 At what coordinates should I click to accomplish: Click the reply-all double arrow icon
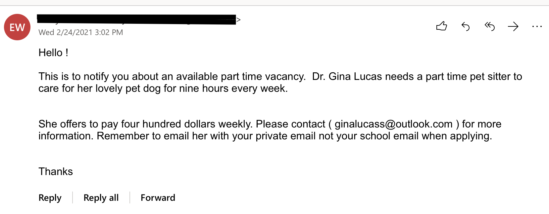489,26
